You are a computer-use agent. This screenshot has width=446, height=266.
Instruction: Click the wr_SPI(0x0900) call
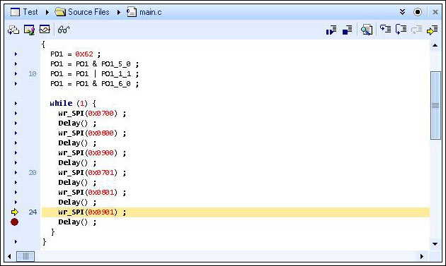(x=88, y=153)
